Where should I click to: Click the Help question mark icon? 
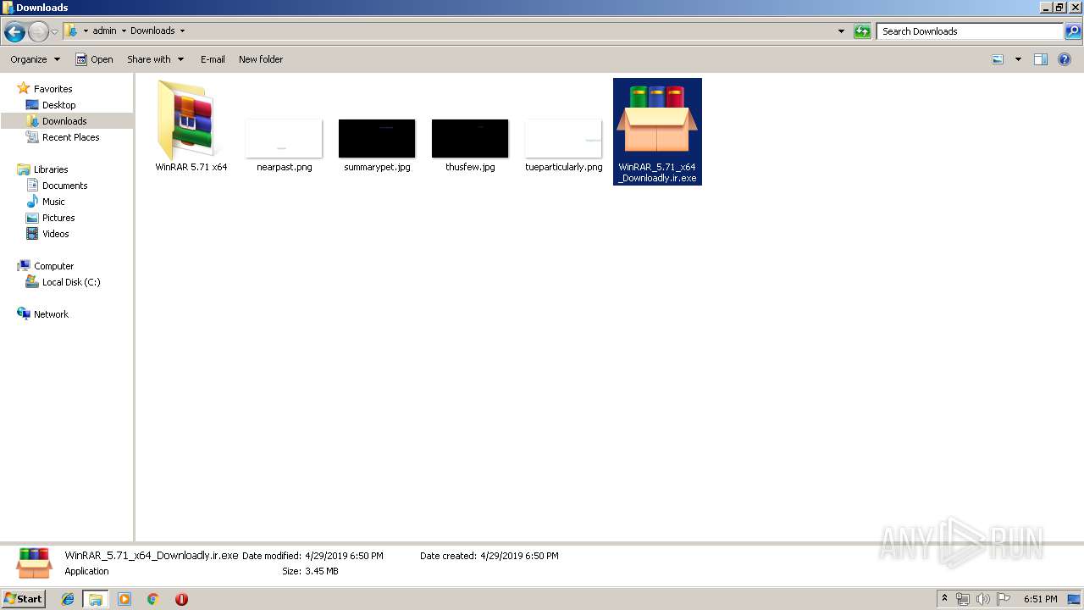pos(1065,59)
